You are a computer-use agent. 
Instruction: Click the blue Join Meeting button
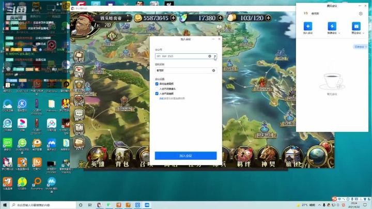click(x=185, y=156)
